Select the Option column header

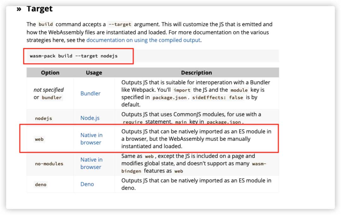[50, 73]
